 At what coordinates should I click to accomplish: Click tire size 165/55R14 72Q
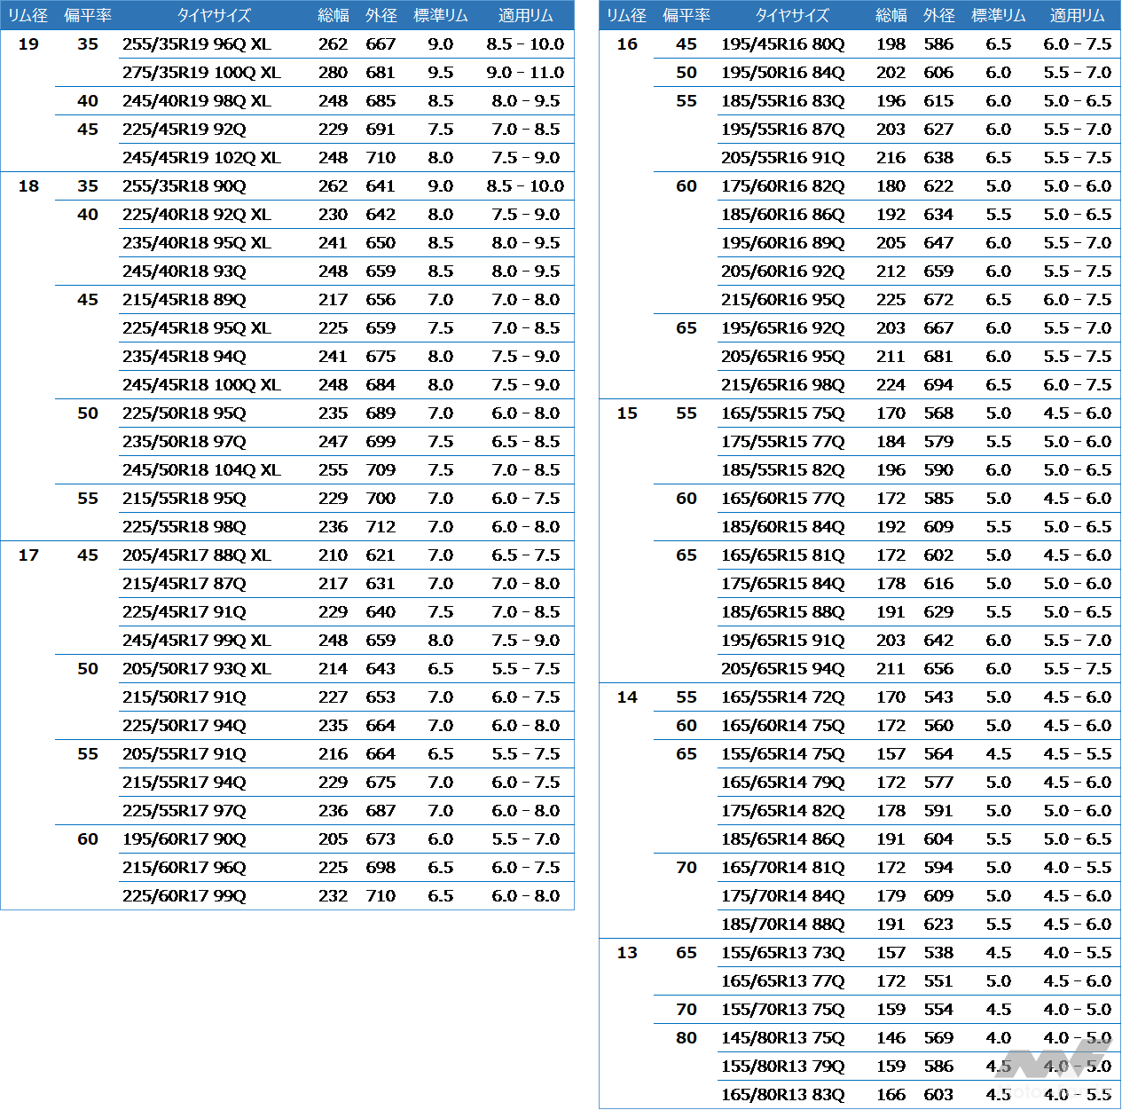(783, 697)
